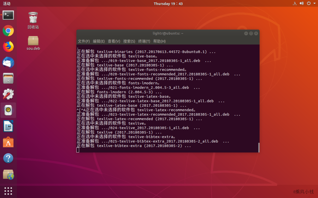Click the terminal vertical scrollbar handle
Viewport: 318px width, 198px height.
point(259,147)
